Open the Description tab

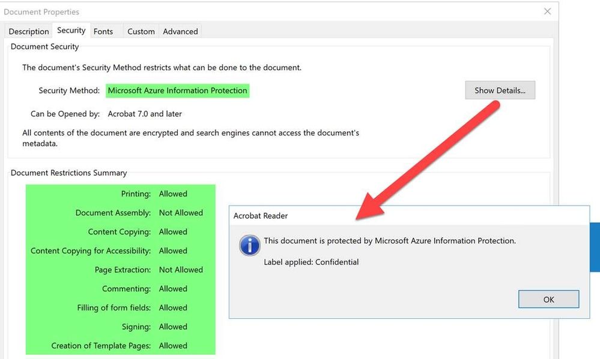coord(29,31)
